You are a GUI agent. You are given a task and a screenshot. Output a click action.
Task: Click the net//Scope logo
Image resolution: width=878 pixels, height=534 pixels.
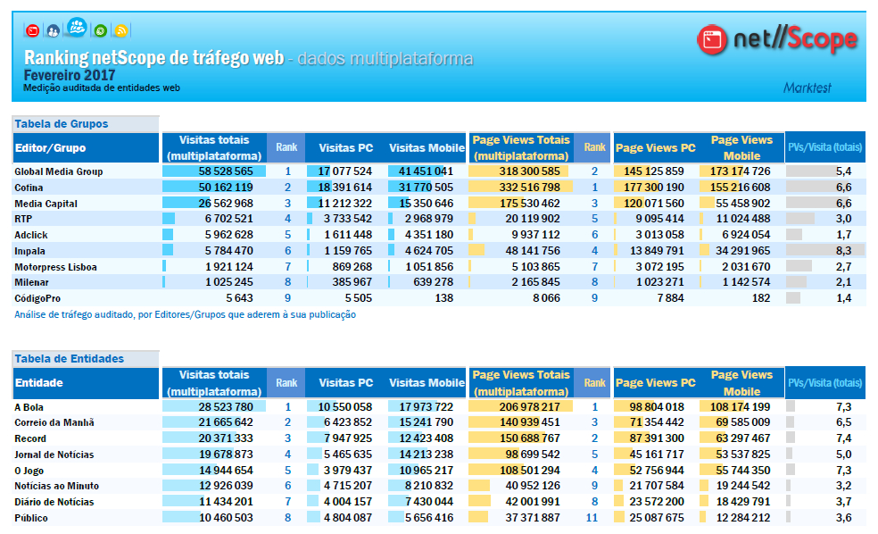(776, 39)
